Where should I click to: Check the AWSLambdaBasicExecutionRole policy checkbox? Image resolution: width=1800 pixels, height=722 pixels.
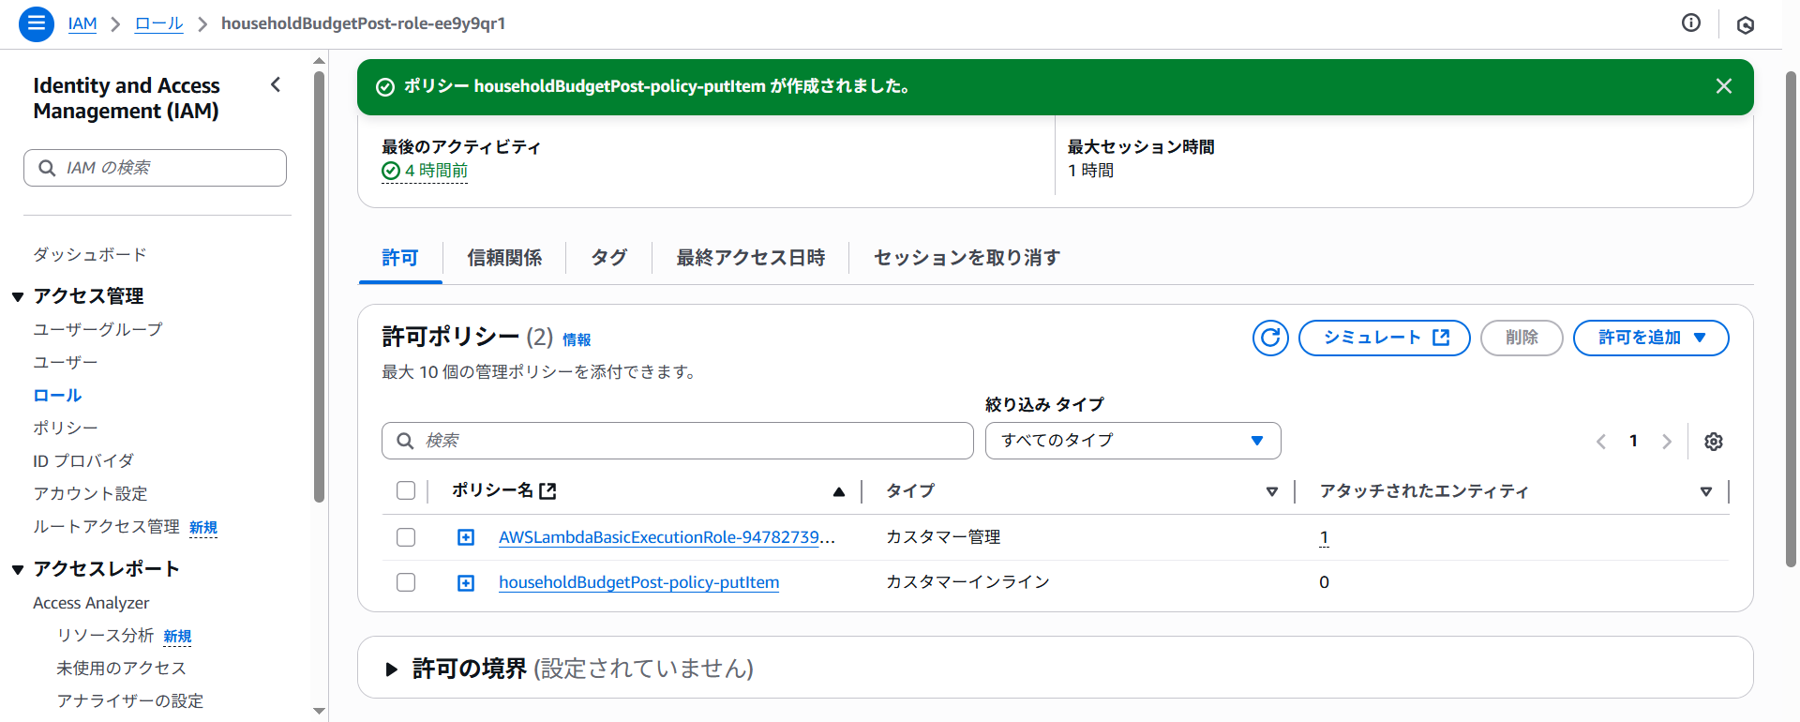[x=406, y=537]
